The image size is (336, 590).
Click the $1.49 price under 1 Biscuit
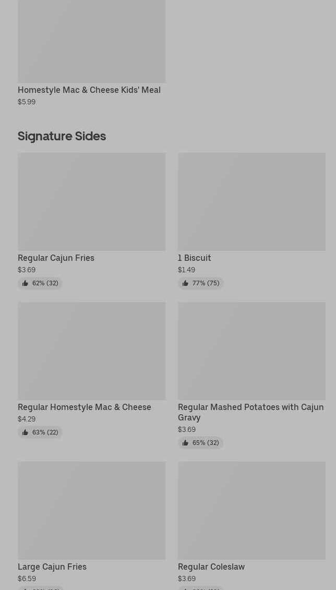tap(186, 270)
